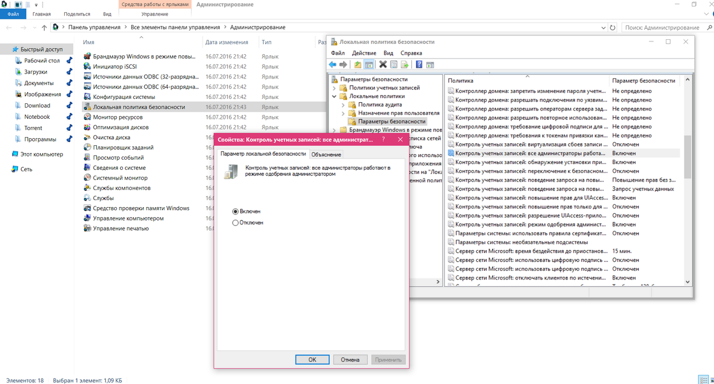714x384 pixels.
Task: Select the 'Включен' radio button
Action: coord(235,212)
